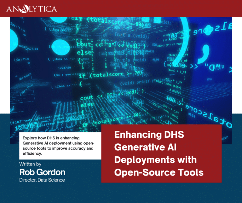Click the author name 'Rob Gordon'
242x203 pixels.
[x=42, y=172]
